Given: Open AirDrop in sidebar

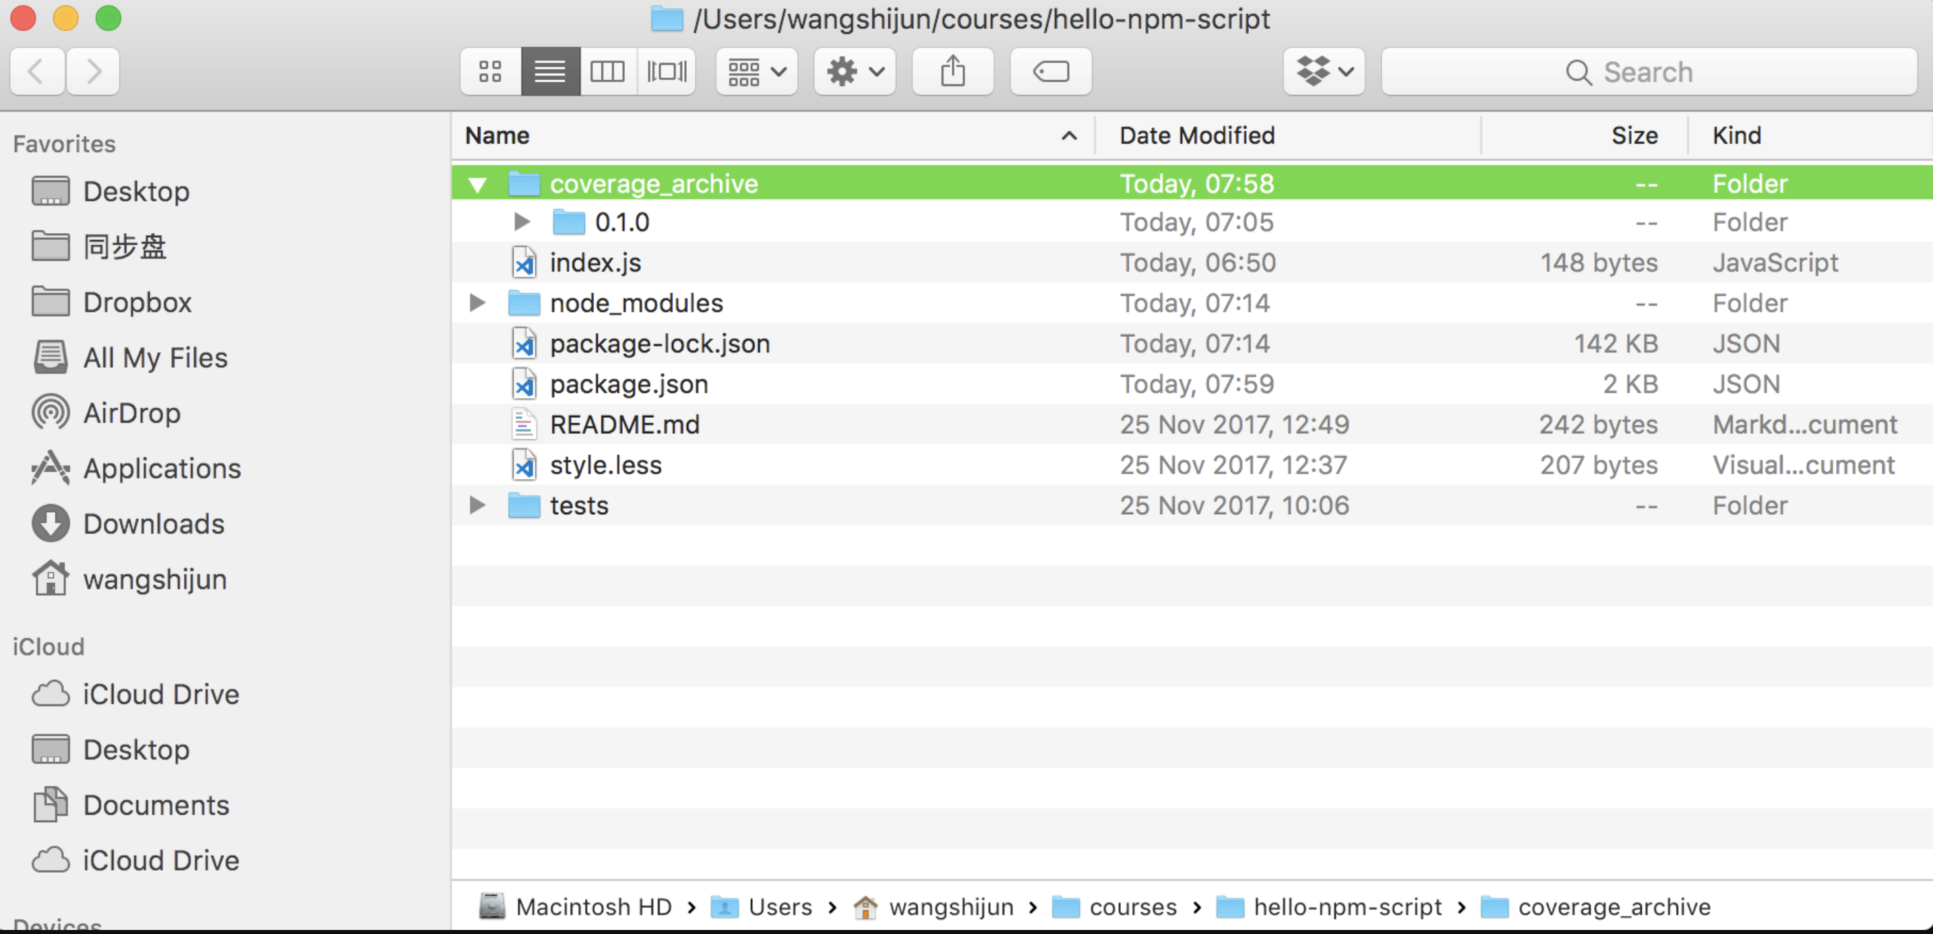Looking at the screenshot, I should pyautogui.click(x=131, y=413).
